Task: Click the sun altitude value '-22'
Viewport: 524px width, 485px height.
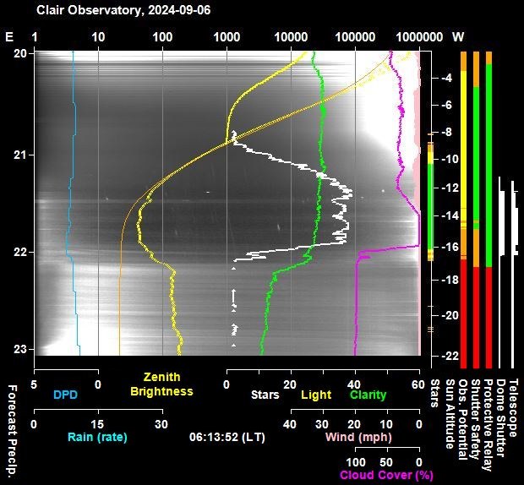Action: (450, 356)
